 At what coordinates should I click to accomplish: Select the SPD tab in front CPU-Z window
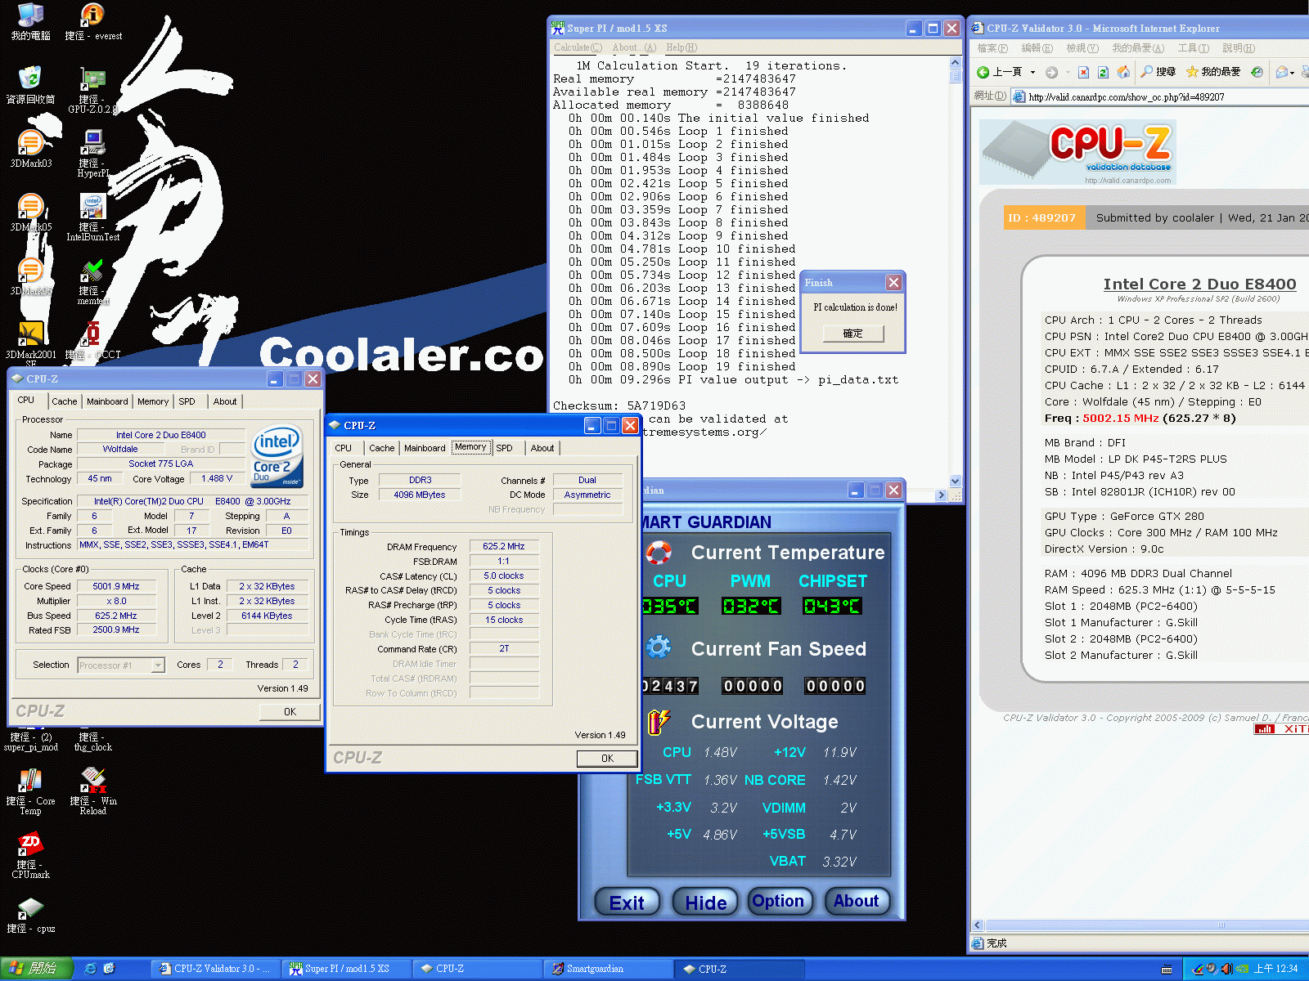coord(504,448)
